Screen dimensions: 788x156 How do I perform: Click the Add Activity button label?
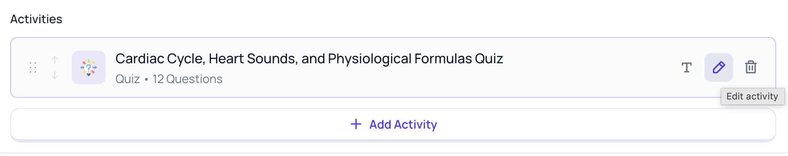pos(403,124)
